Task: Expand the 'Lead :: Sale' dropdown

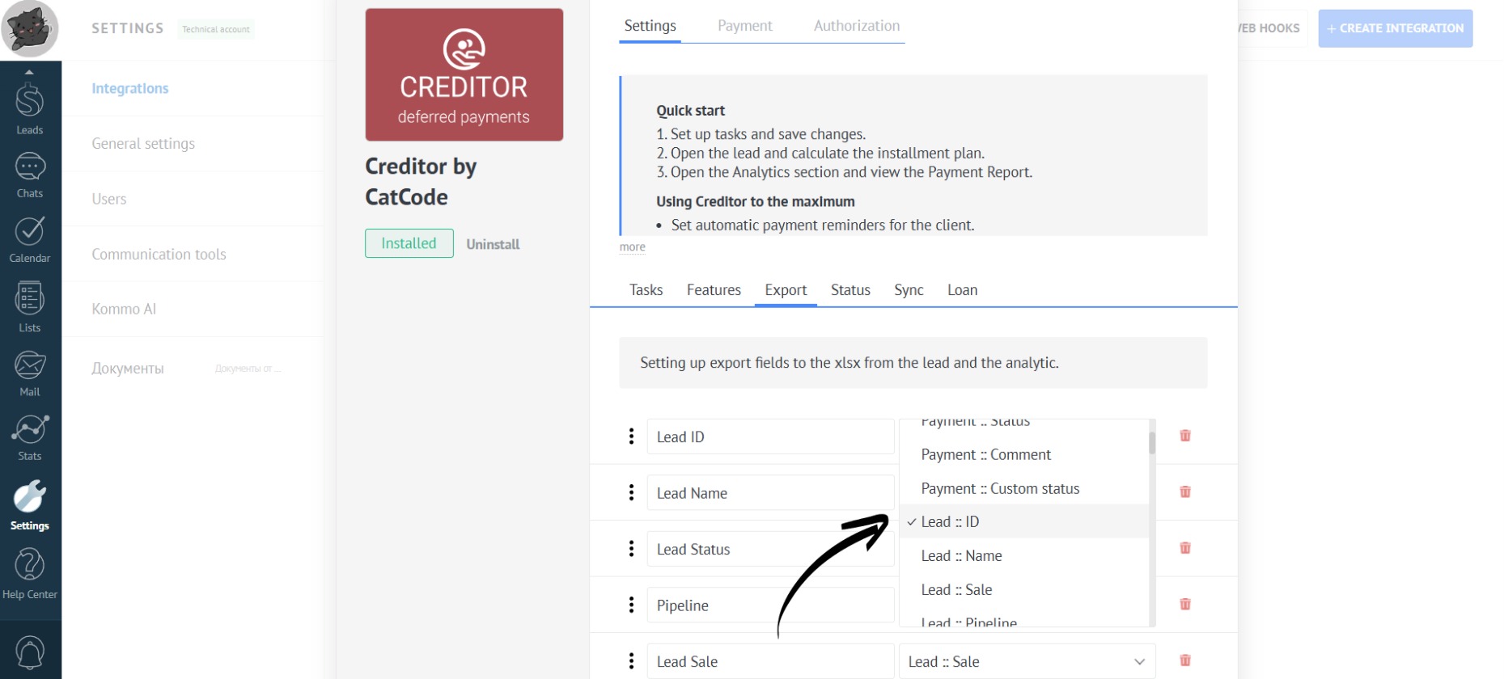Action: (1027, 661)
